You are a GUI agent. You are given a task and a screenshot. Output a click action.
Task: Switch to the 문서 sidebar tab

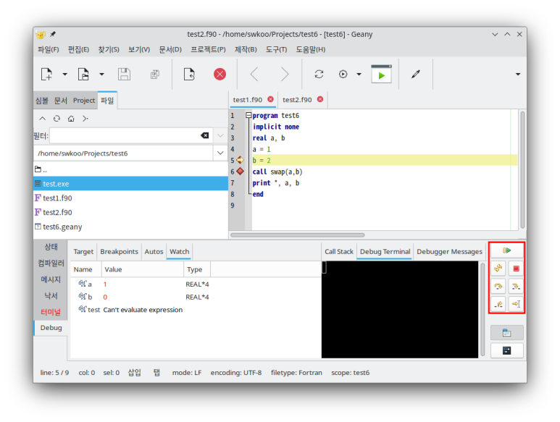click(61, 101)
